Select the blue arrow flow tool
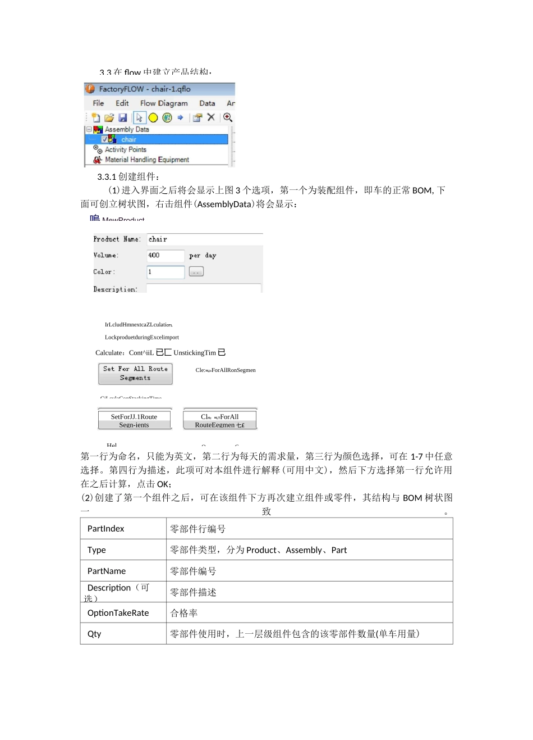The height and width of the screenshot is (740, 533). pyautogui.click(x=180, y=117)
